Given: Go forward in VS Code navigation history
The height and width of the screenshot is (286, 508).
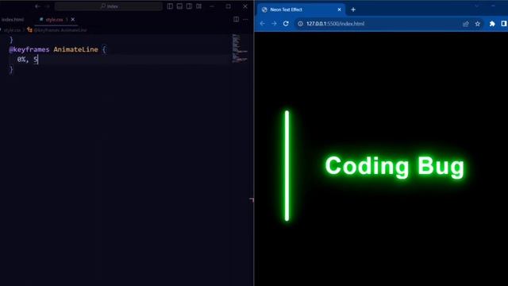Looking at the screenshot, I should pos(48,6).
